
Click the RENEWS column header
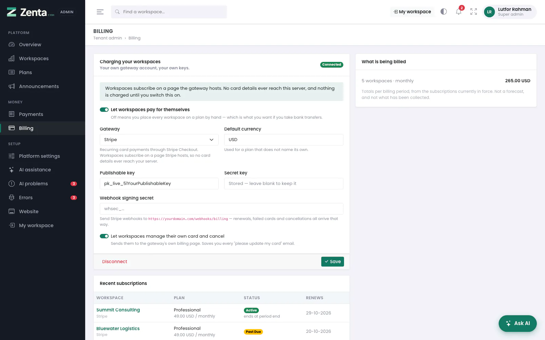pos(314,298)
